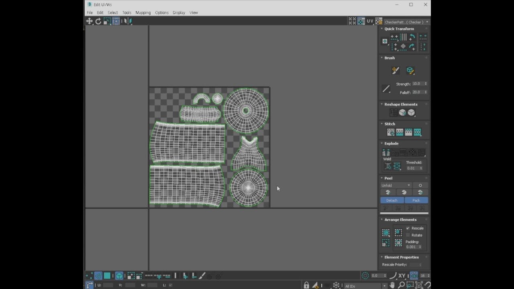This screenshot has width=514, height=289.
Task: Open the Mapping menu
Action: [x=143, y=12]
